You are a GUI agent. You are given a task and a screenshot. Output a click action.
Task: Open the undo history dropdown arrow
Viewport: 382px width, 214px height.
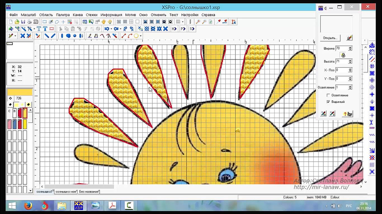(111, 29)
